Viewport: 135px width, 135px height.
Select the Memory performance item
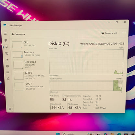[x=28, y=54]
